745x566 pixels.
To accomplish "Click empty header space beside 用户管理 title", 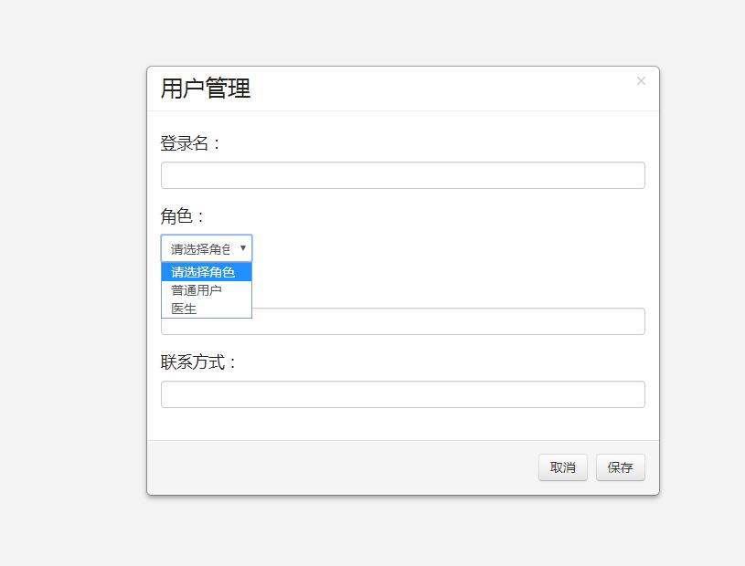I will pos(428,89).
